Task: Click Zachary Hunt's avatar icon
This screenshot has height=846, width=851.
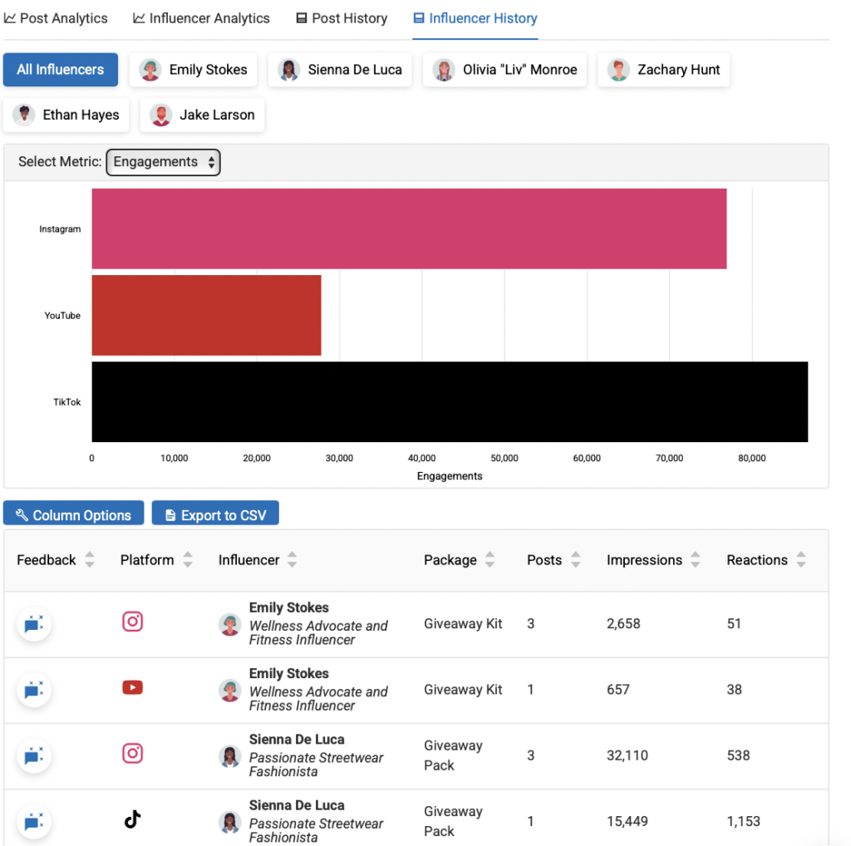Action: point(618,71)
